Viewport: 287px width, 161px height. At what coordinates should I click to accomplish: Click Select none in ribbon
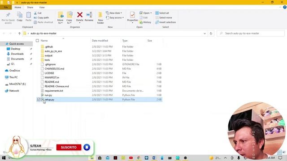[x=164, y=17]
